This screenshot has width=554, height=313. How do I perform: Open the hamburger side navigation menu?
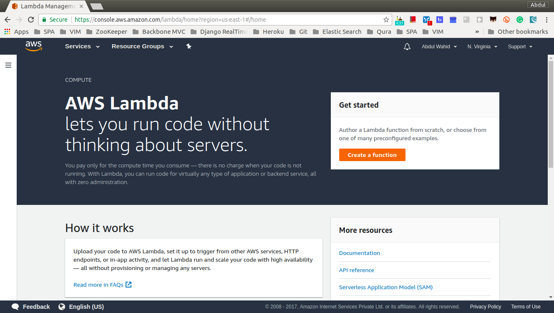coord(8,65)
